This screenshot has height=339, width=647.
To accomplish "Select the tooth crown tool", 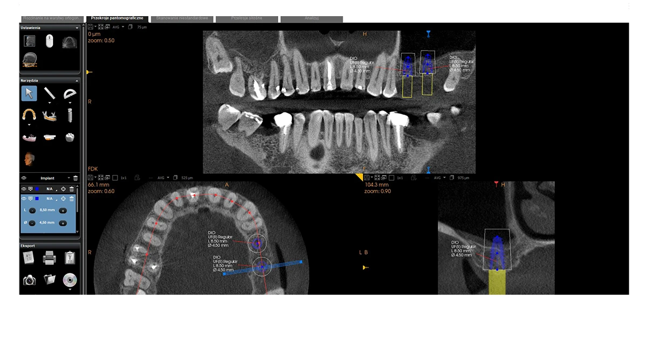I will coord(70,137).
